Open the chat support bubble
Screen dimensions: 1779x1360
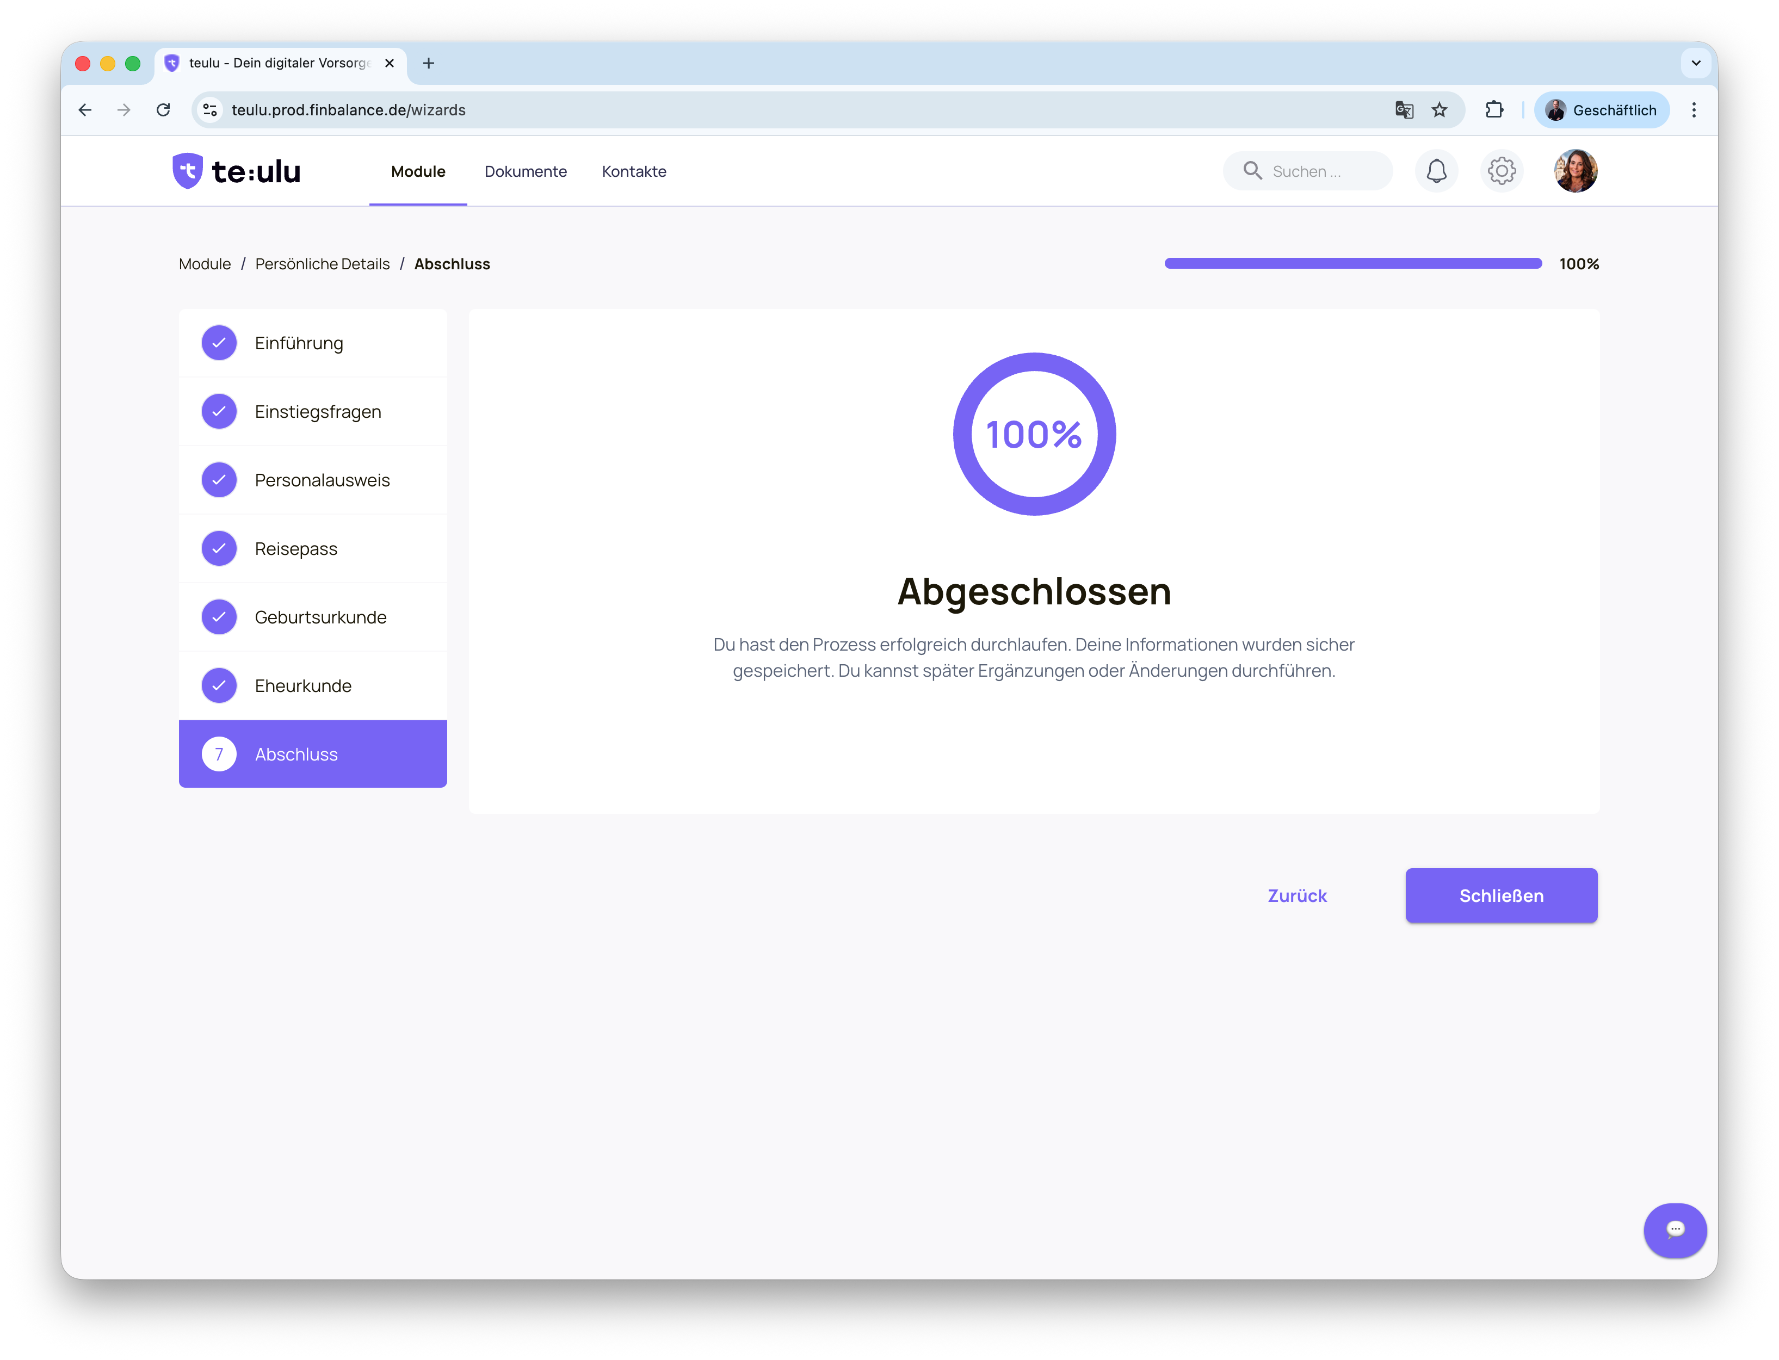[x=1675, y=1229]
